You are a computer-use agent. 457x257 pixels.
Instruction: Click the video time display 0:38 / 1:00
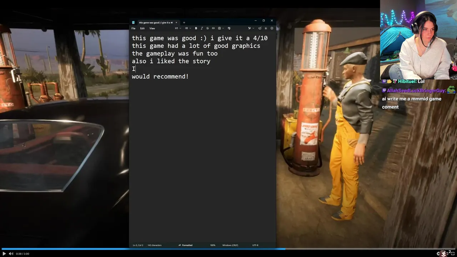22,254
